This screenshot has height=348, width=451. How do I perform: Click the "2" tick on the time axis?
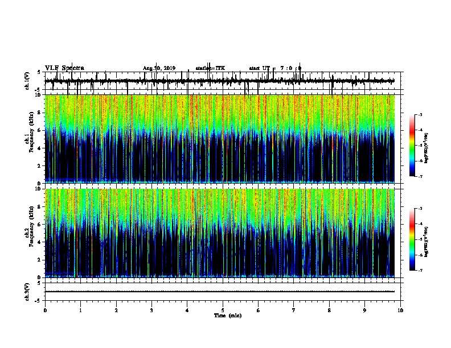[x=116, y=310]
